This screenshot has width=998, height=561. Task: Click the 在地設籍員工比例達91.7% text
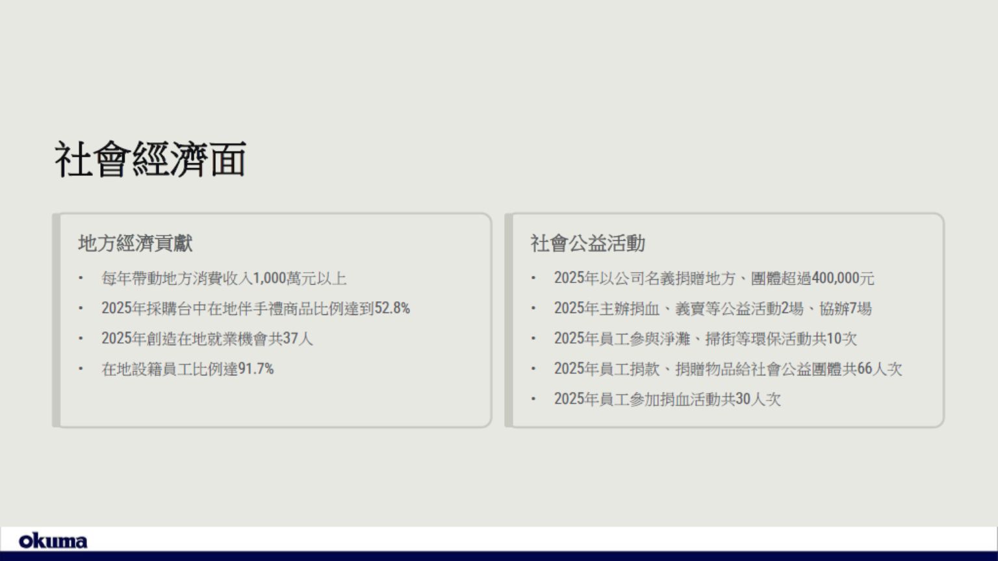[x=187, y=369]
